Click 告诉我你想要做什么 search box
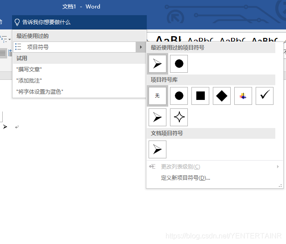 79,22
